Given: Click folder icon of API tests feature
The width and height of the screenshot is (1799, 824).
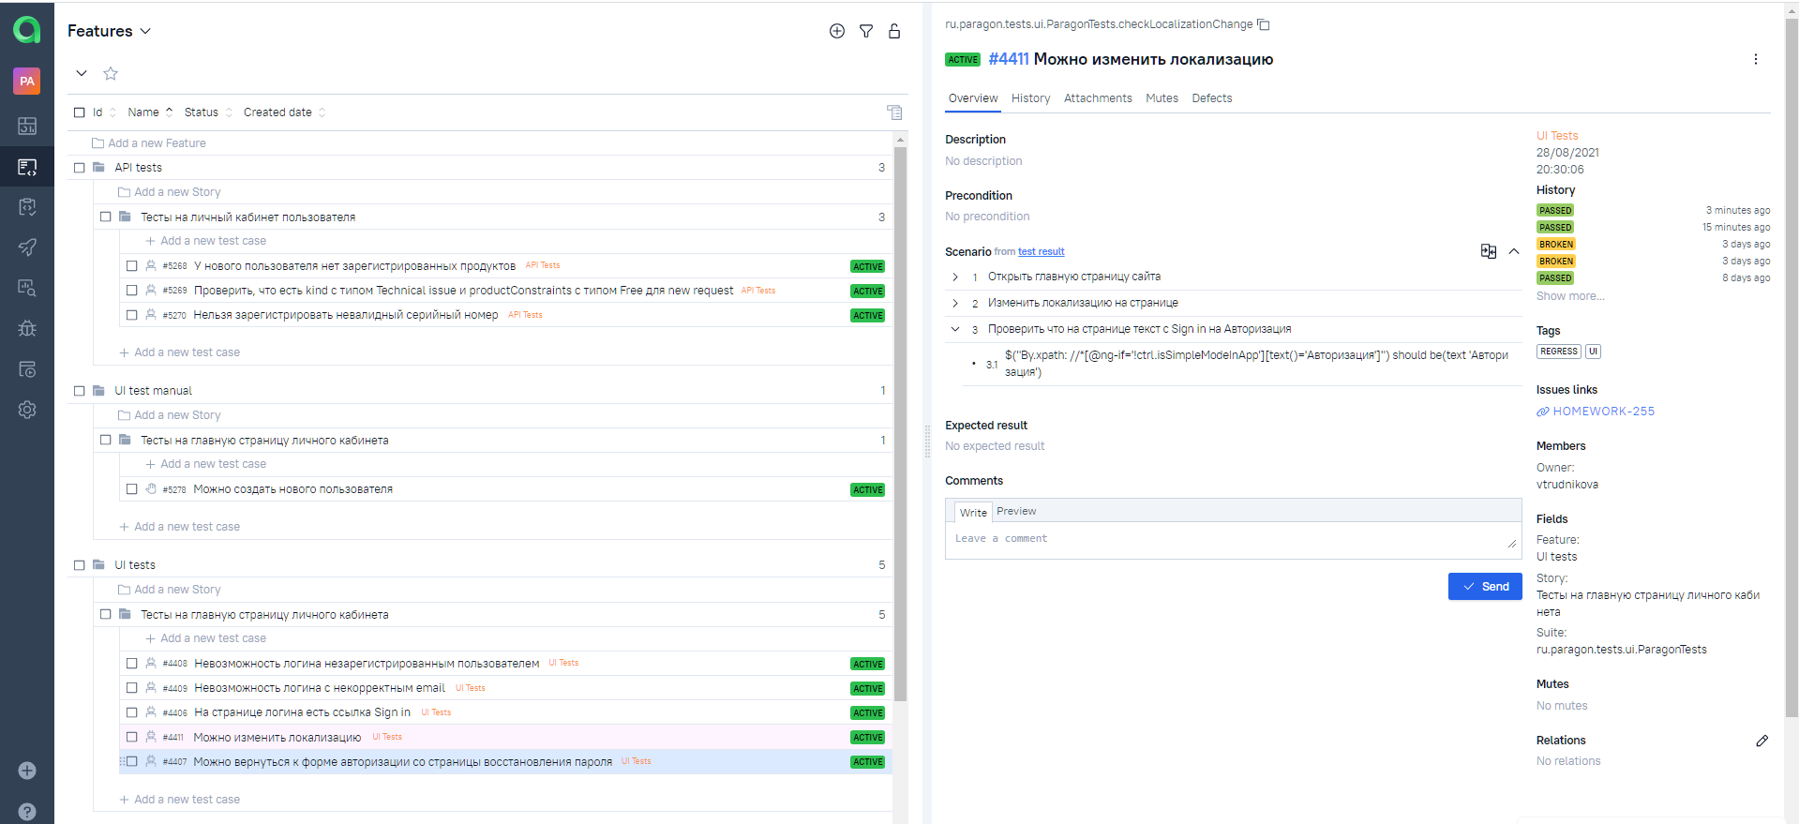Looking at the screenshot, I should [98, 168].
